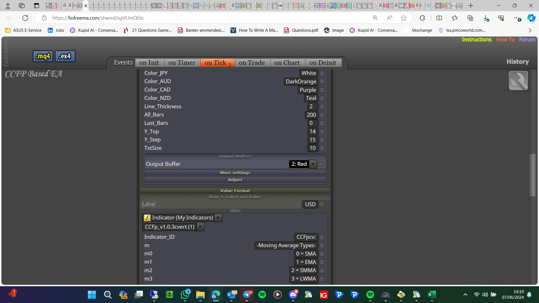Collapse the Output Buffers section
The image size is (539, 303).
[x=235, y=156]
